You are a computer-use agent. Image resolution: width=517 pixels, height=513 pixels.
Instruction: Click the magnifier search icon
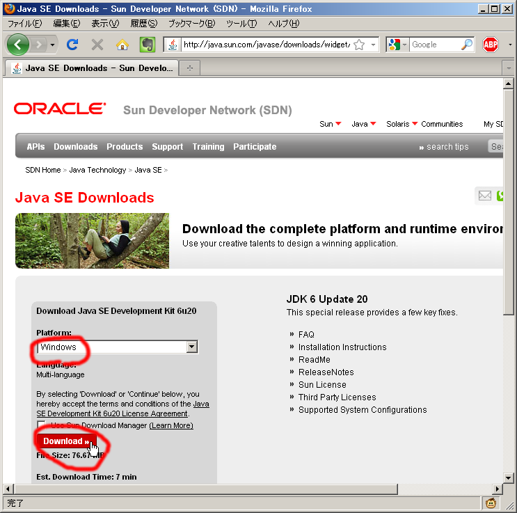tap(467, 45)
